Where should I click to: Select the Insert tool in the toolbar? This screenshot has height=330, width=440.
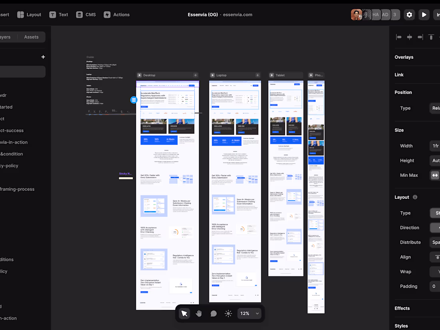click(x=4, y=14)
